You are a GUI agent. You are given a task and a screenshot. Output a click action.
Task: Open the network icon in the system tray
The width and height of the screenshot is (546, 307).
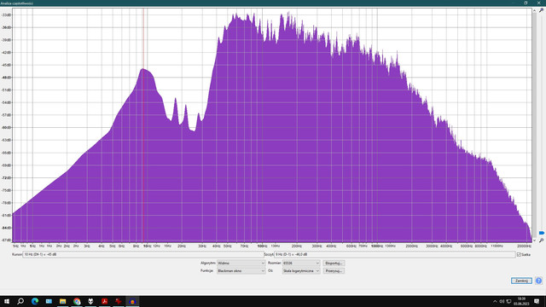coord(508,301)
